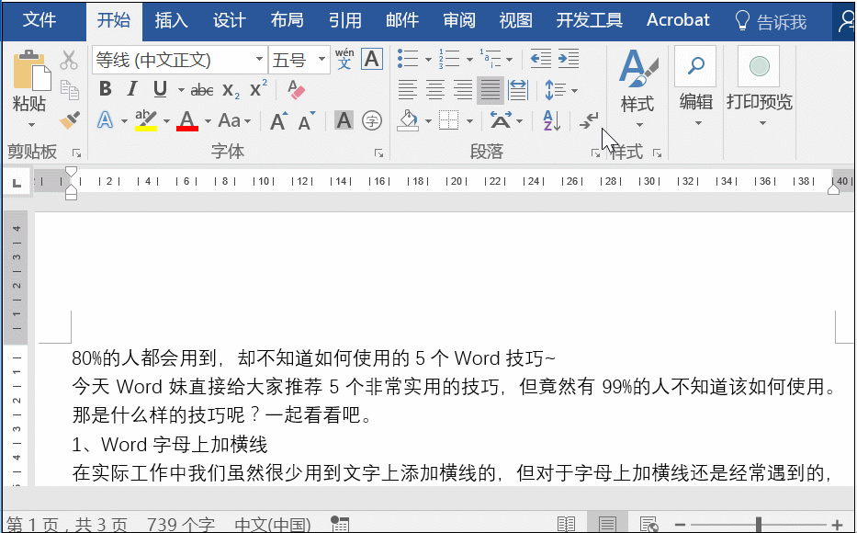Open the line spacing options menu
The height and width of the screenshot is (533, 857).
[562, 89]
